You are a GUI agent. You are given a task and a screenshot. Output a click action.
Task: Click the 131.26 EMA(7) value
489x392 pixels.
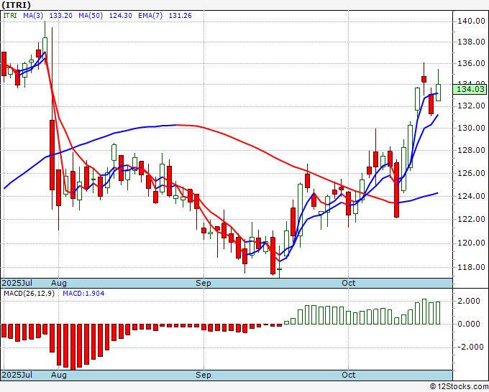click(180, 15)
